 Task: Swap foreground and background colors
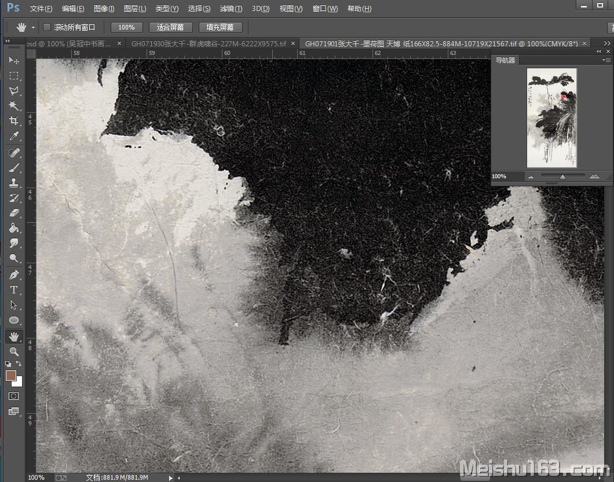(x=19, y=363)
